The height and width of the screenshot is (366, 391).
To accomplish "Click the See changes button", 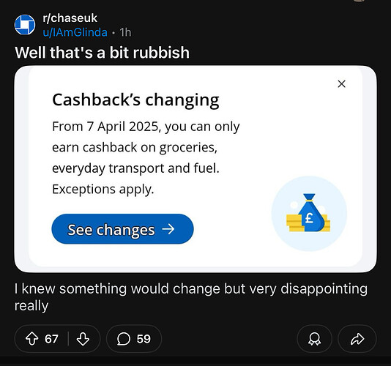I will click(122, 229).
